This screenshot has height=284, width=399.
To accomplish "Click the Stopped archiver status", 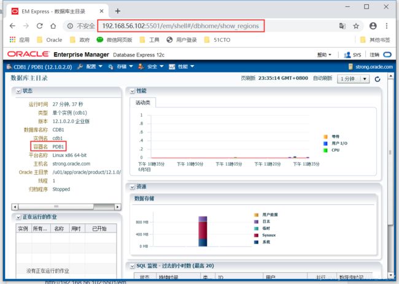I will click(x=61, y=189).
